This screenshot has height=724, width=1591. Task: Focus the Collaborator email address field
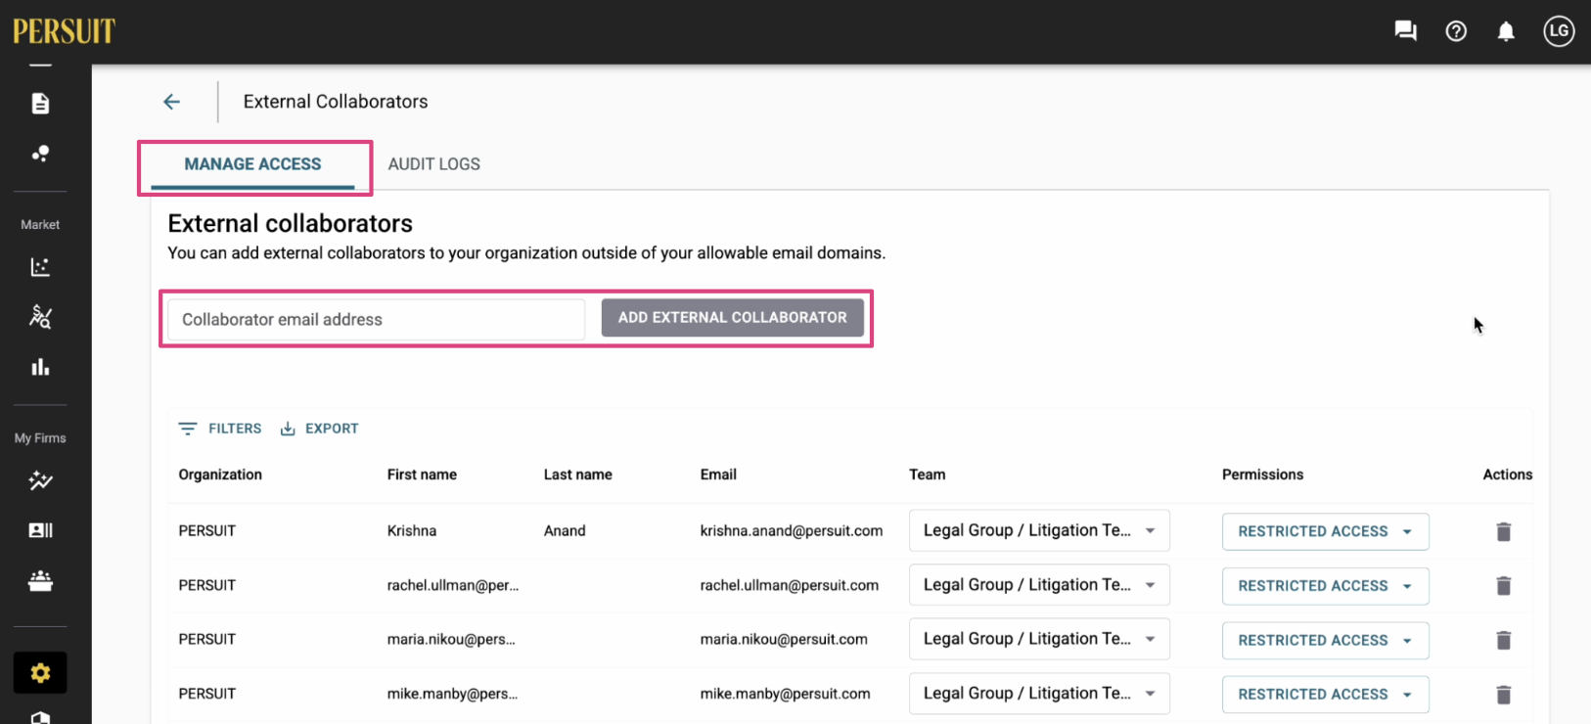point(376,320)
